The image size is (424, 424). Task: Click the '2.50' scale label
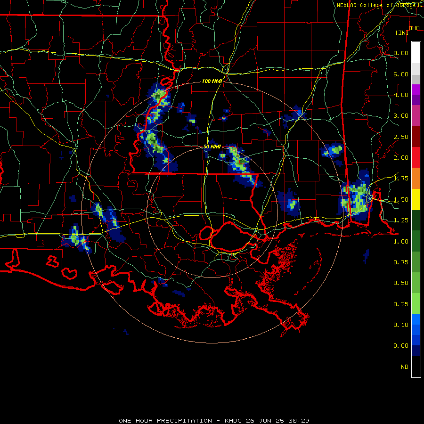(x=401, y=137)
